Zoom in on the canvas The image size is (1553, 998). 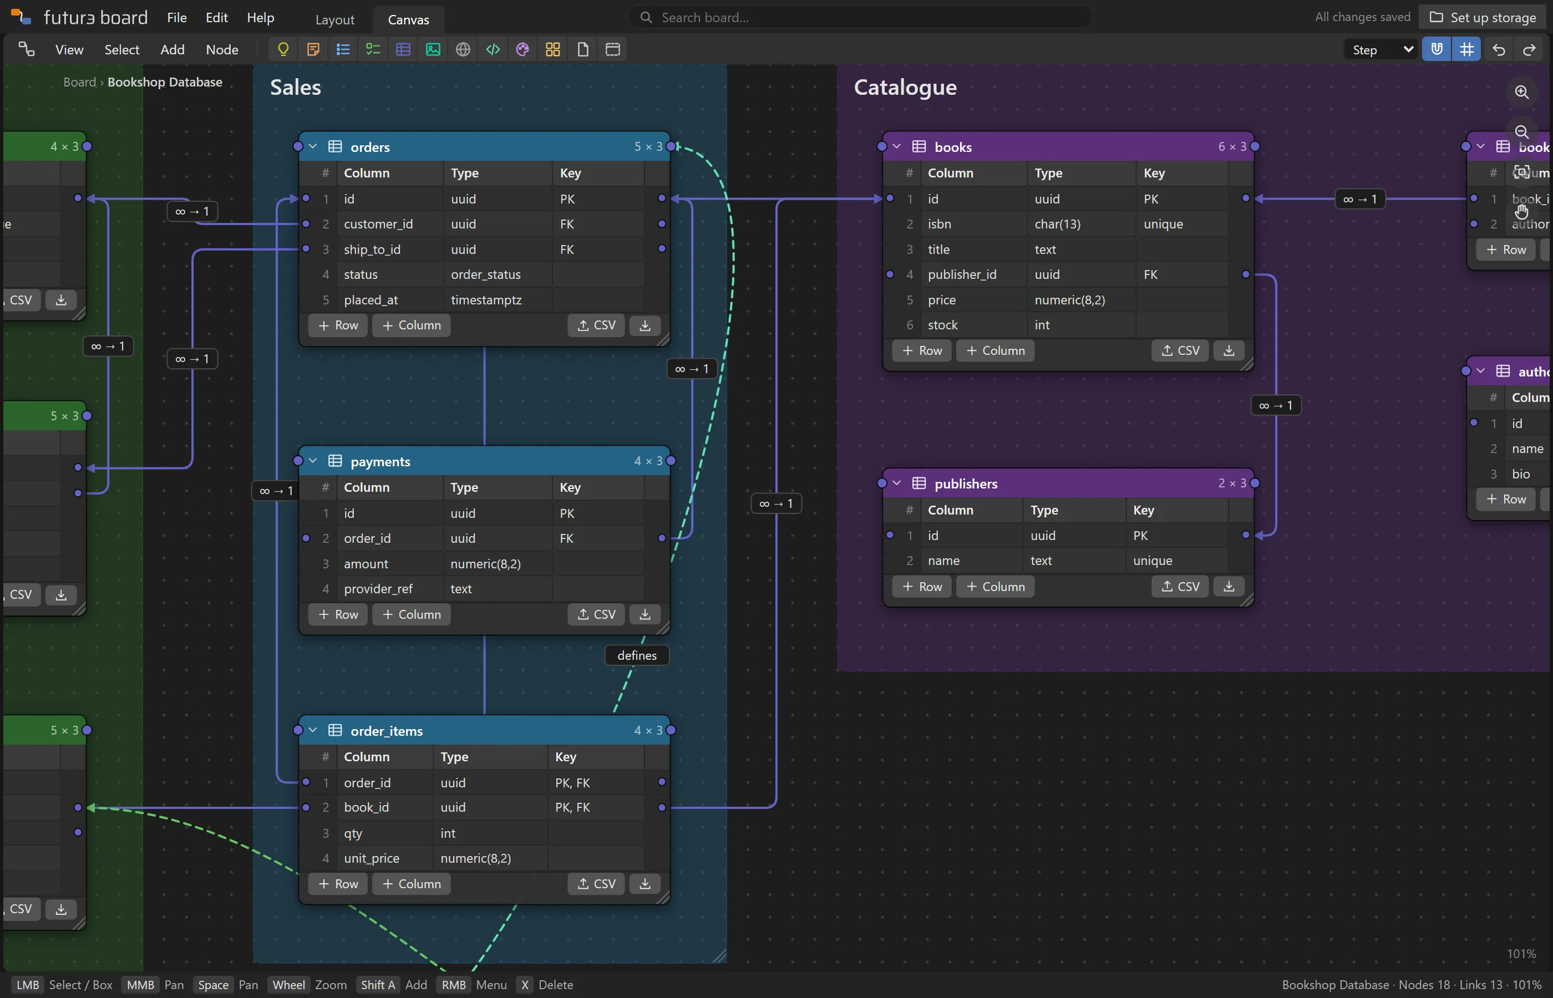click(1521, 92)
